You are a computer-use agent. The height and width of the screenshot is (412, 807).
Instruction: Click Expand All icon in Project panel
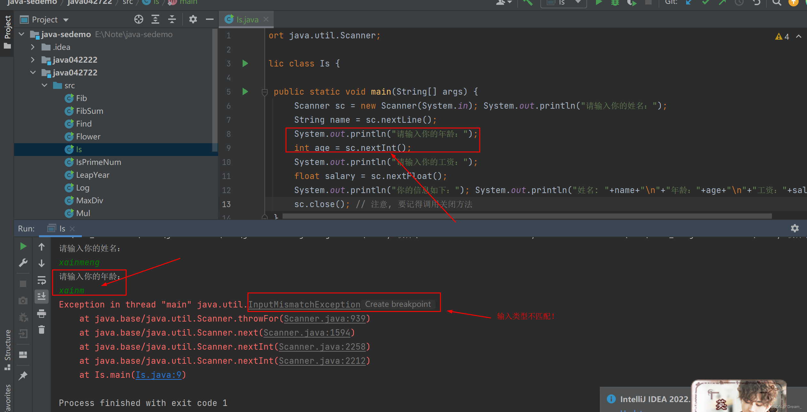click(155, 19)
